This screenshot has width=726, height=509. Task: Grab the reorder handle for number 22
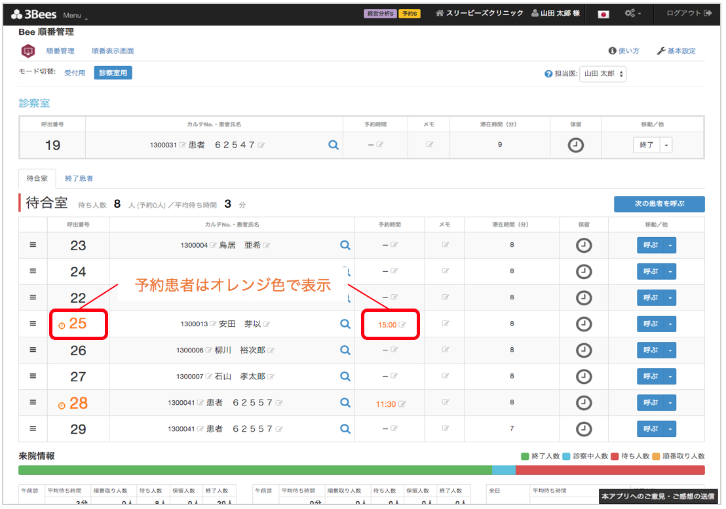(33, 297)
